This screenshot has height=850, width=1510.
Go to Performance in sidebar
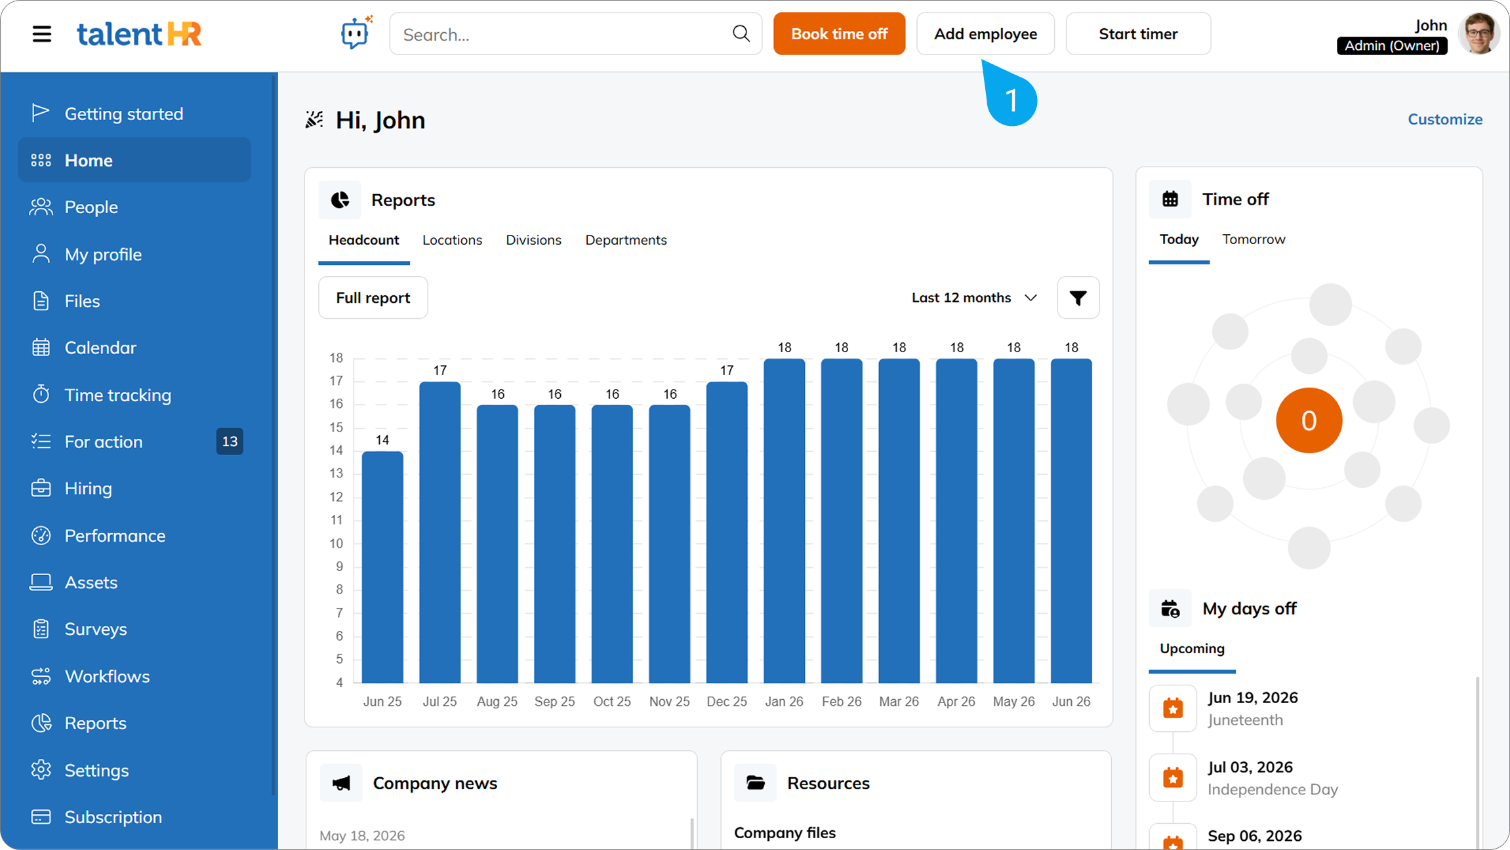(134, 536)
